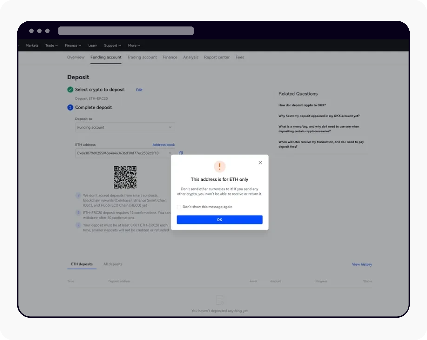Click the QR code image
Image resolution: width=427 pixels, height=340 pixels.
click(x=125, y=177)
